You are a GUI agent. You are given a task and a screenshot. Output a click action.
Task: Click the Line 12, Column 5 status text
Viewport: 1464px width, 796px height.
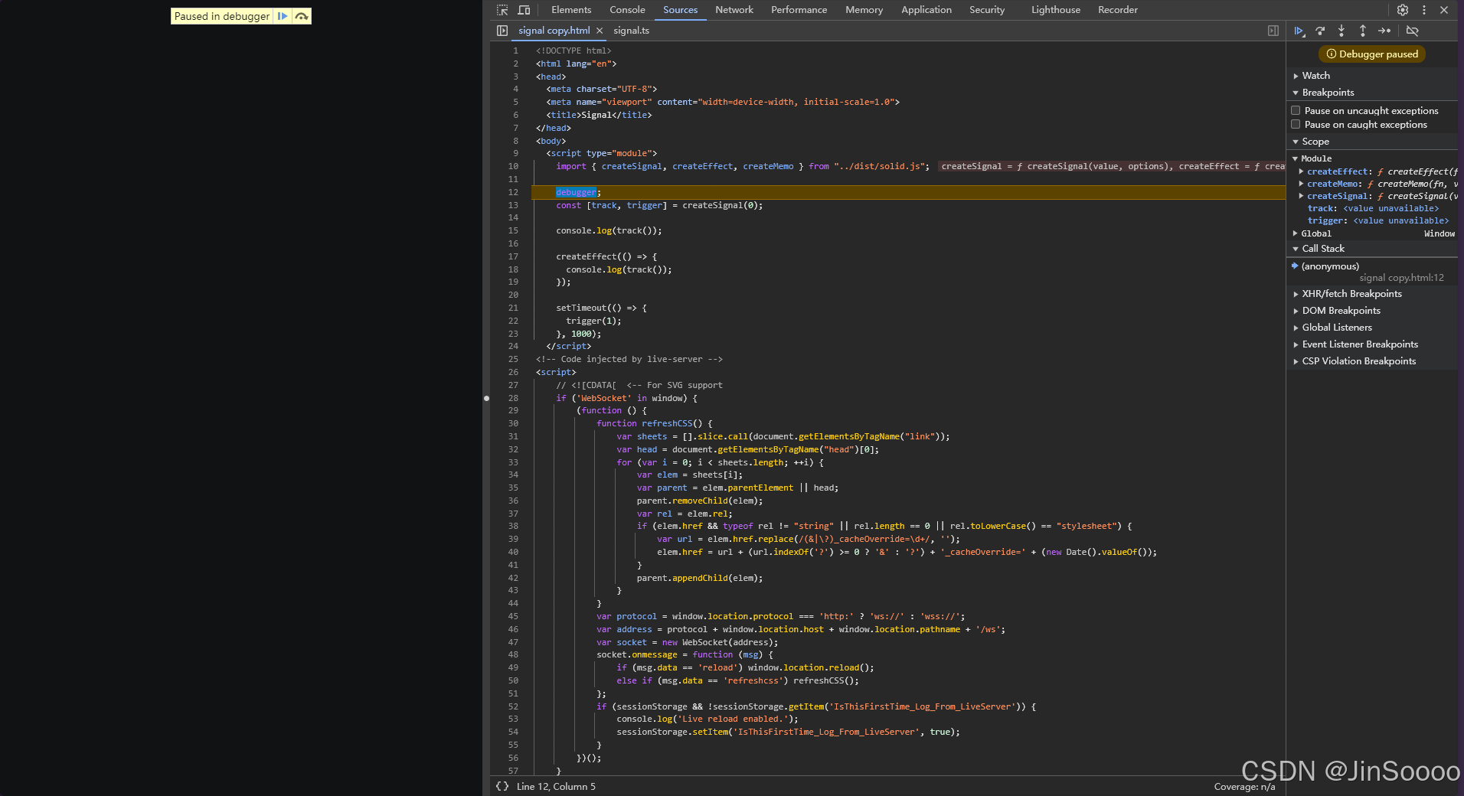tap(556, 786)
